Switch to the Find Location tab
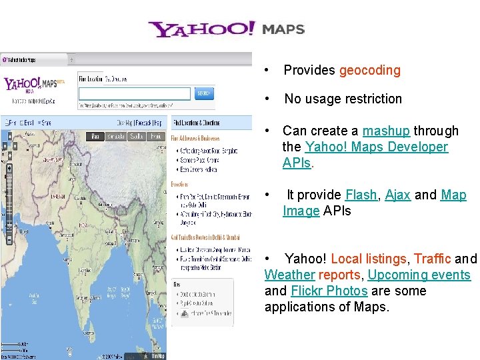480x360 pixels. (x=90, y=79)
